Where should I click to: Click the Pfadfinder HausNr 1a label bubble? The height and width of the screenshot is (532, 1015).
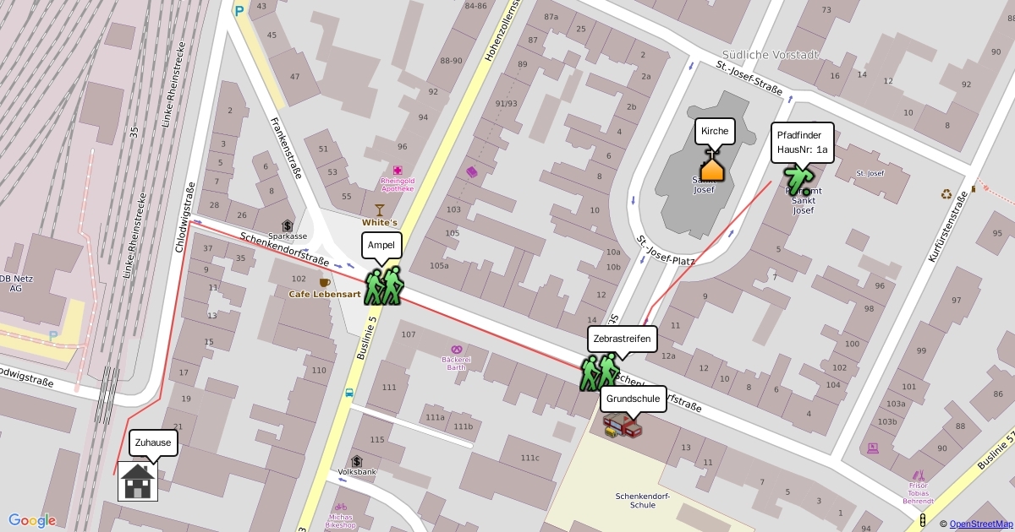[803, 143]
